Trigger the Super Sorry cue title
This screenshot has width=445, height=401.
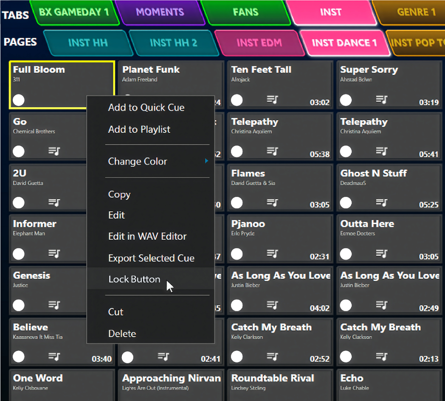pos(369,70)
